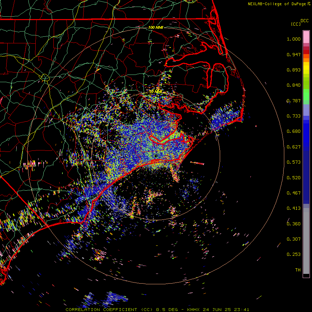Pick the red color bar segment below 1.000

[306, 52]
